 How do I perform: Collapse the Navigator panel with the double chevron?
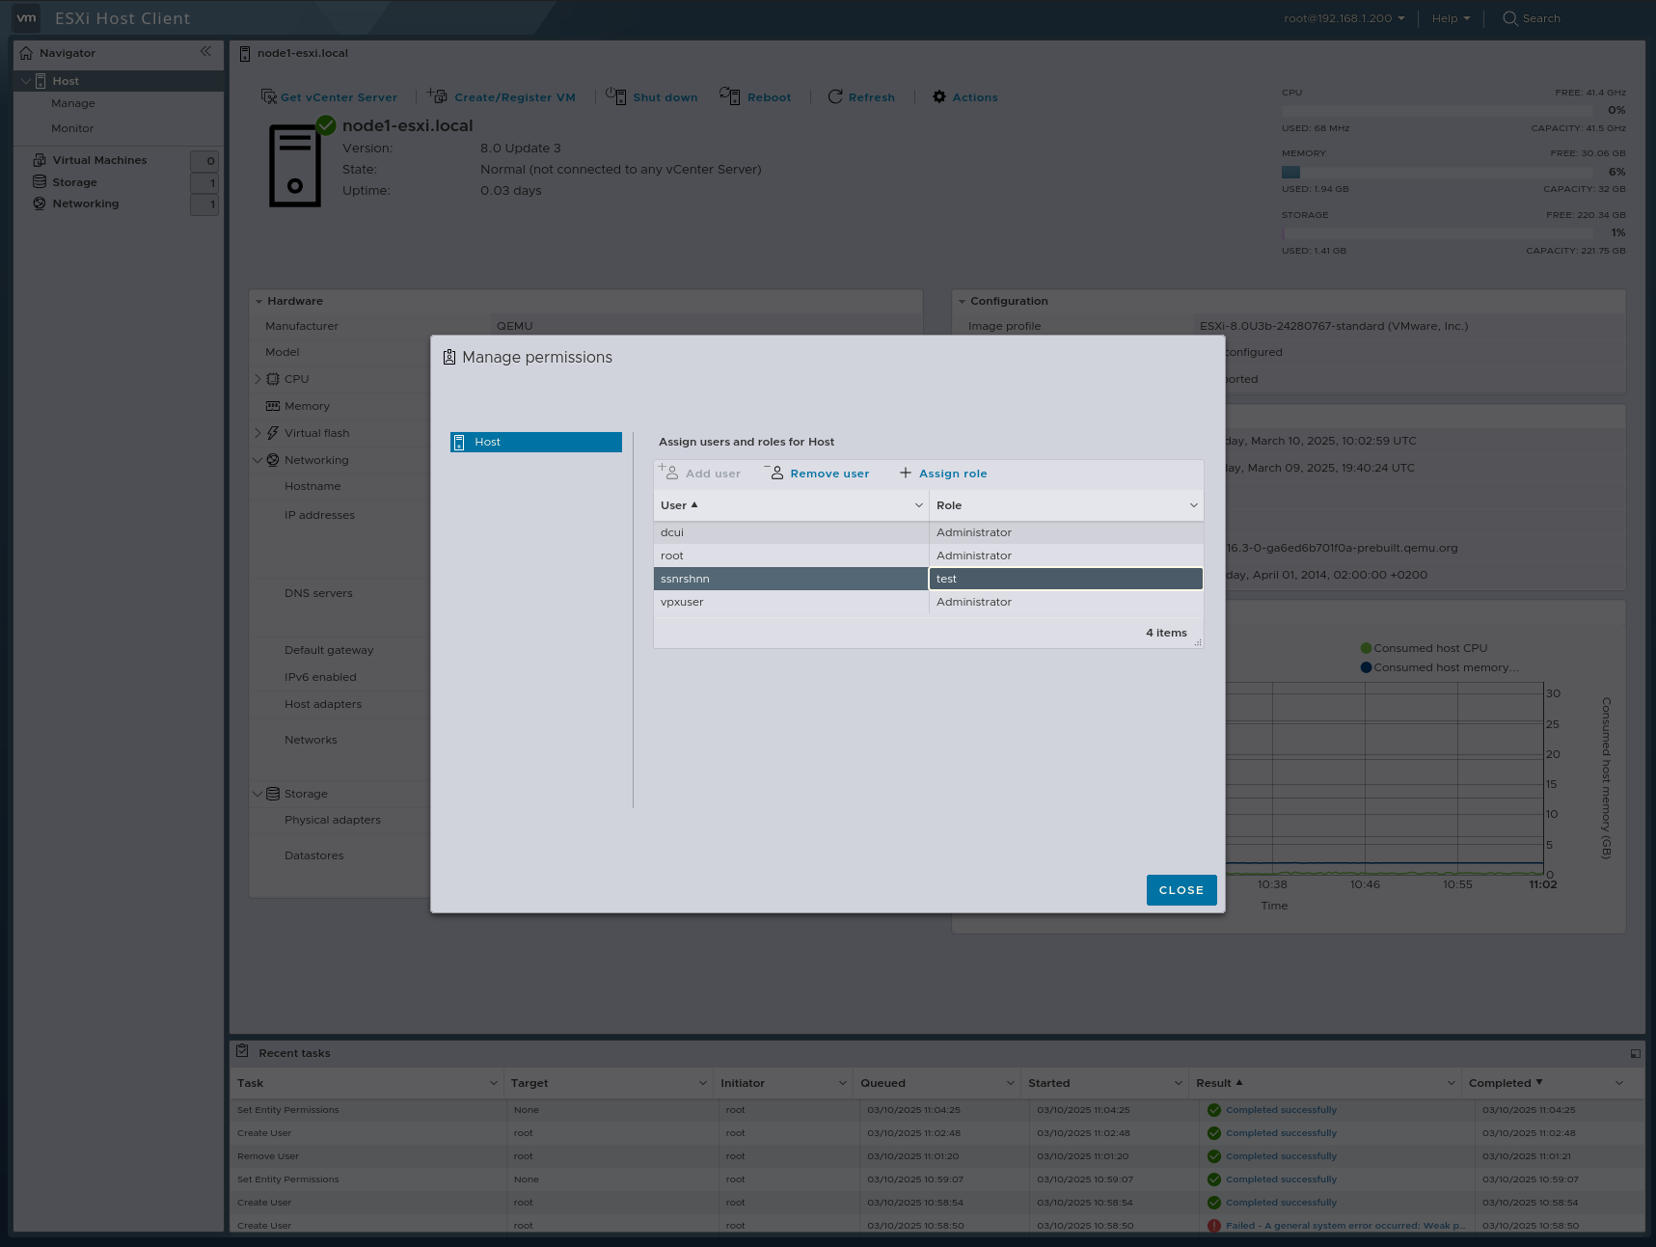click(205, 52)
